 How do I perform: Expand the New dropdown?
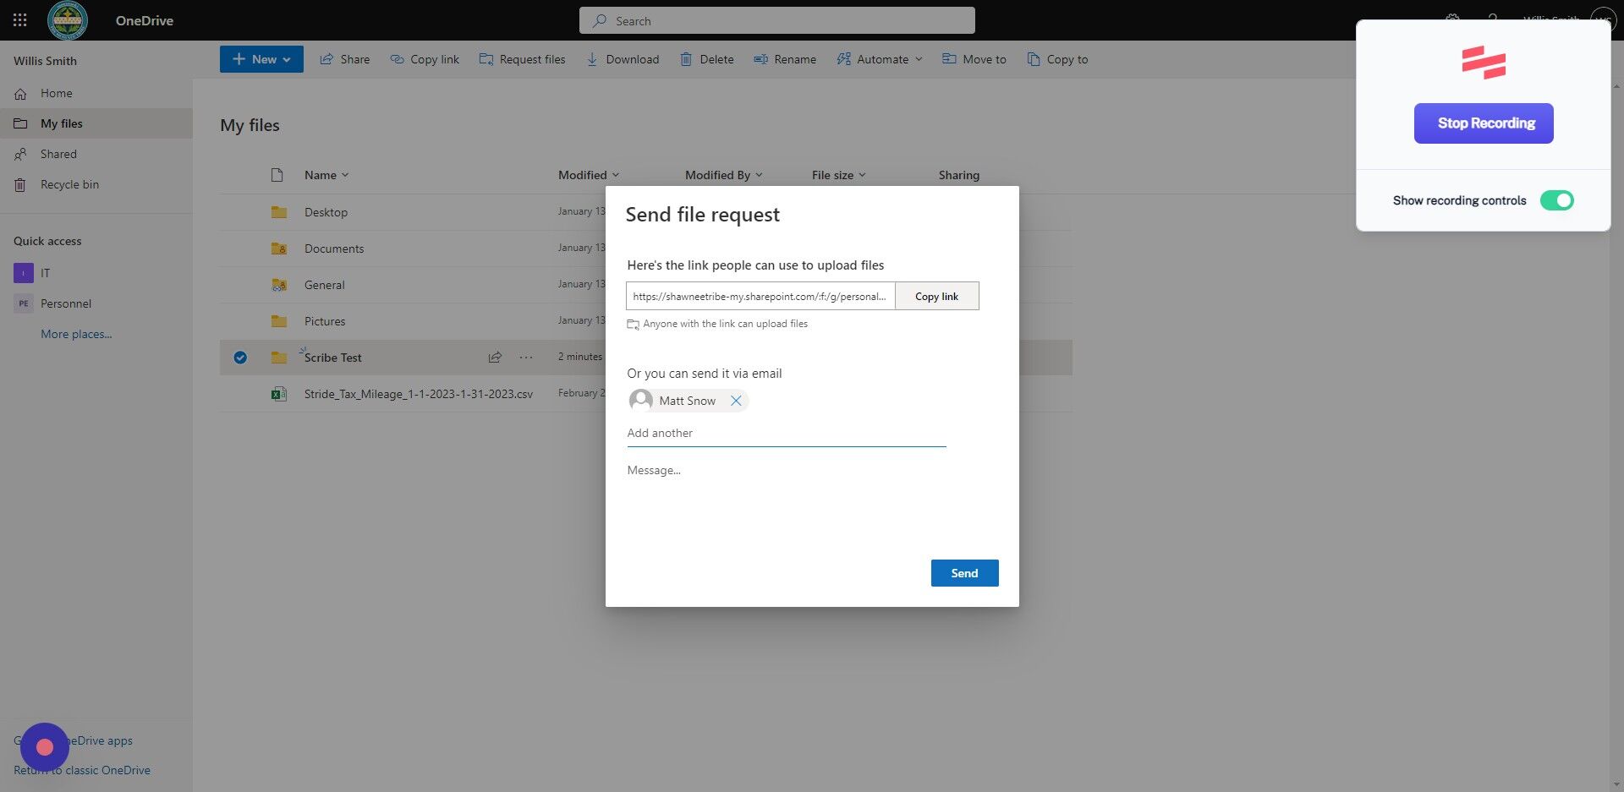[288, 59]
